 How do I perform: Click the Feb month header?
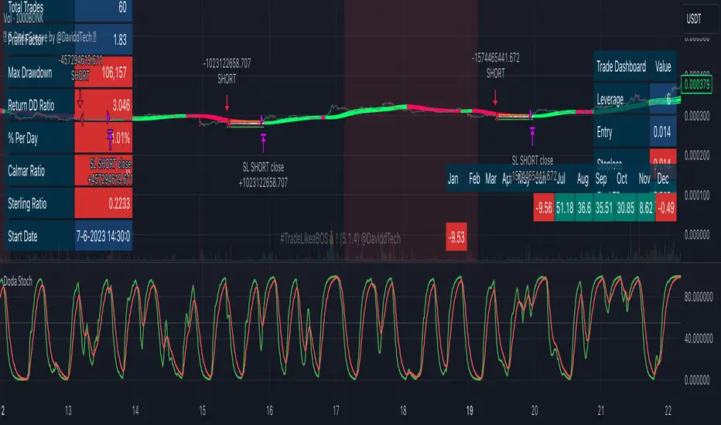[474, 178]
